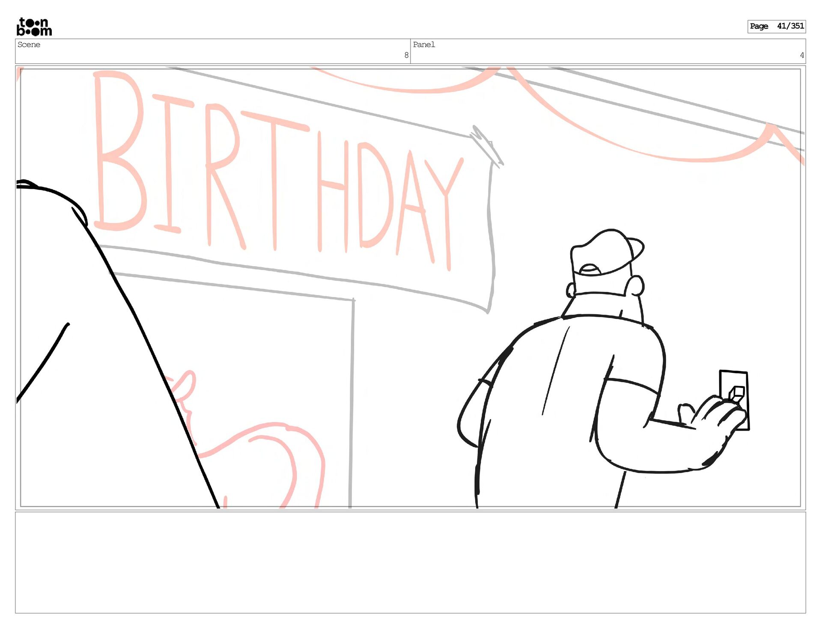Click the doorway frame's vertical edge

click(x=351, y=402)
